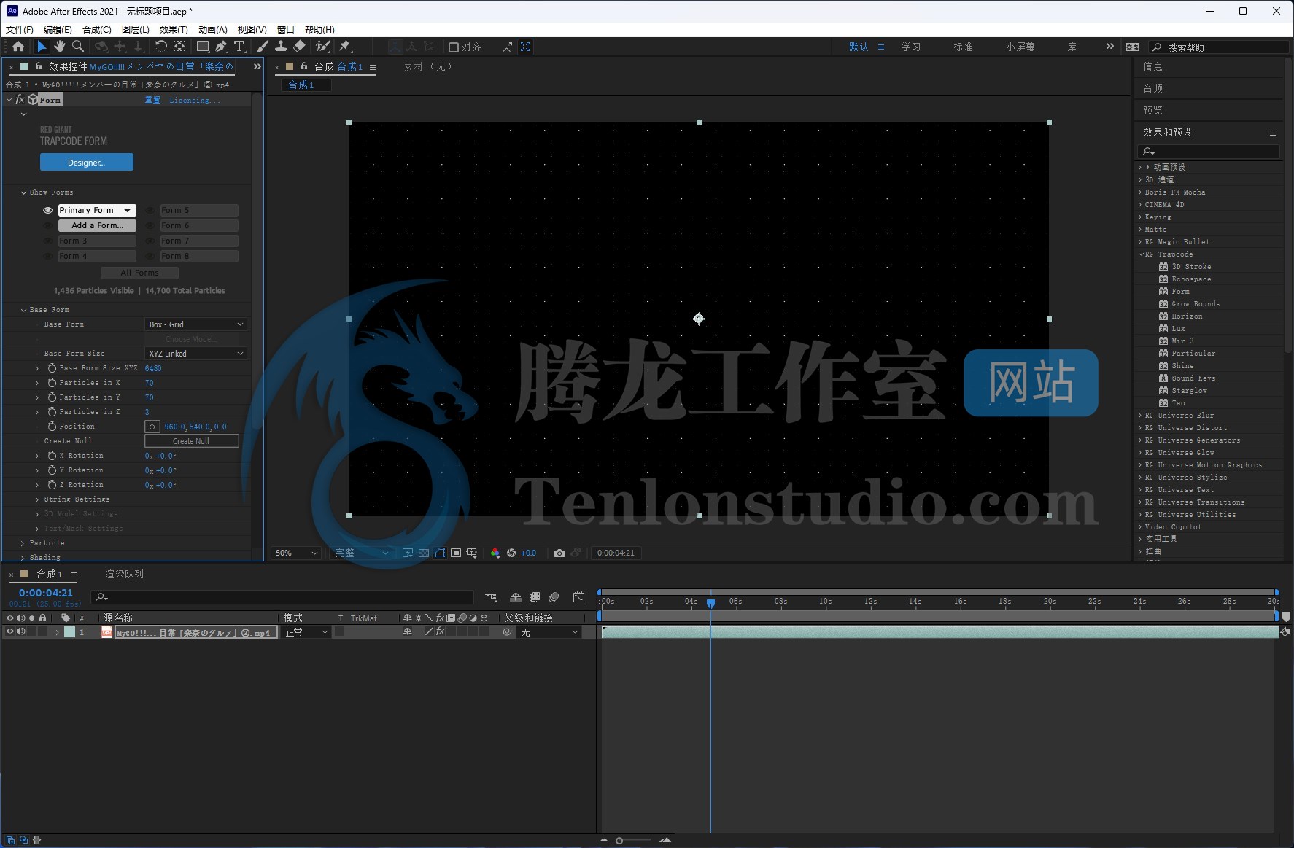This screenshot has height=848, width=1294.
Task: Click the Add a Form button
Action: [97, 225]
